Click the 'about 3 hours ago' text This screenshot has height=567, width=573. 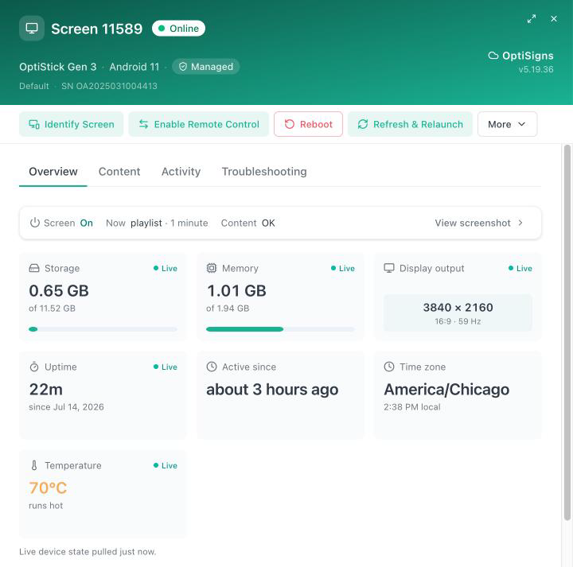click(x=272, y=390)
